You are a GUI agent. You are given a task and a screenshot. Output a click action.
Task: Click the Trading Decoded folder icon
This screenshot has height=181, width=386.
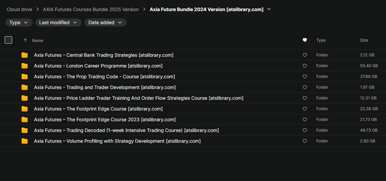pyautogui.click(x=25, y=130)
